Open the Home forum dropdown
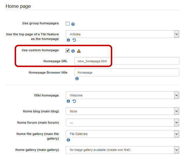The height and width of the screenshot is (157, 190). click(x=122, y=123)
